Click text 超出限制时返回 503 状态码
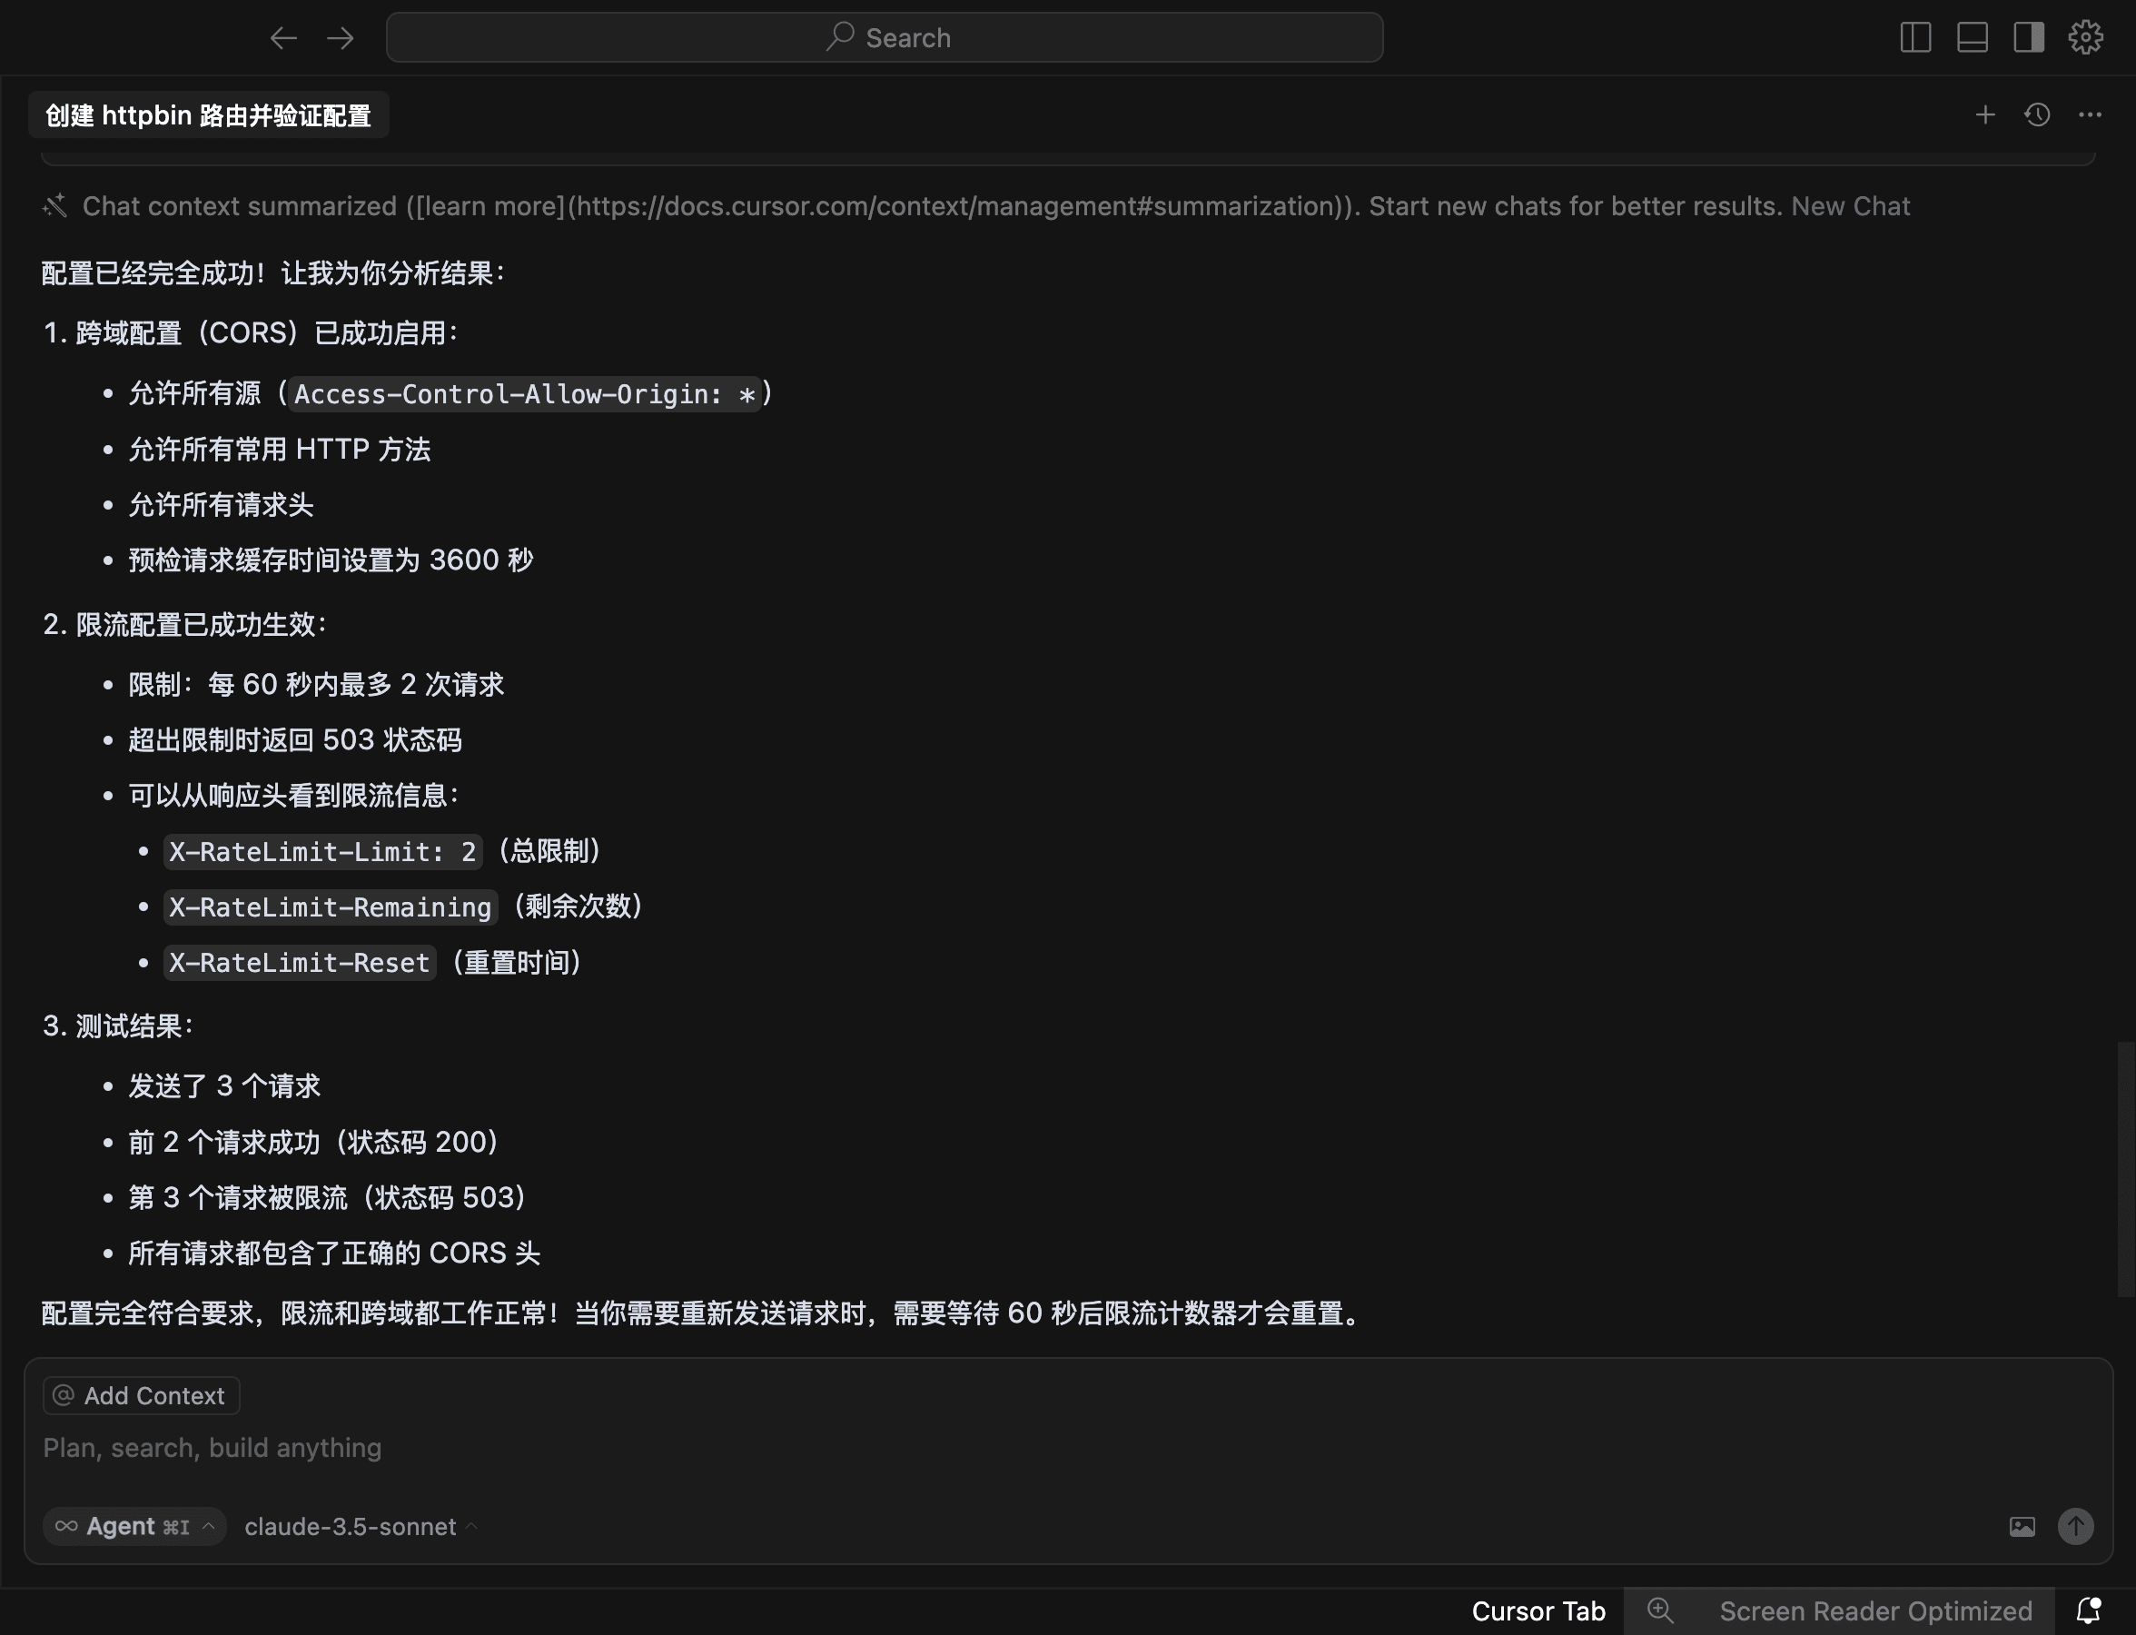2136x1635 pixels. (x=295, y=740)
